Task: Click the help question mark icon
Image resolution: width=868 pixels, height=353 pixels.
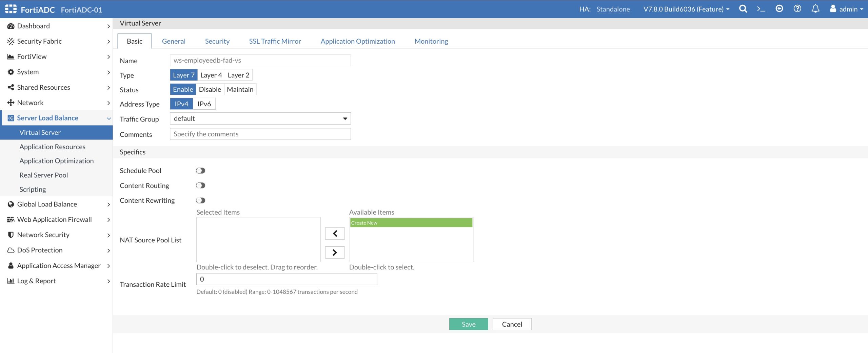Action: (x=797, y=9)
